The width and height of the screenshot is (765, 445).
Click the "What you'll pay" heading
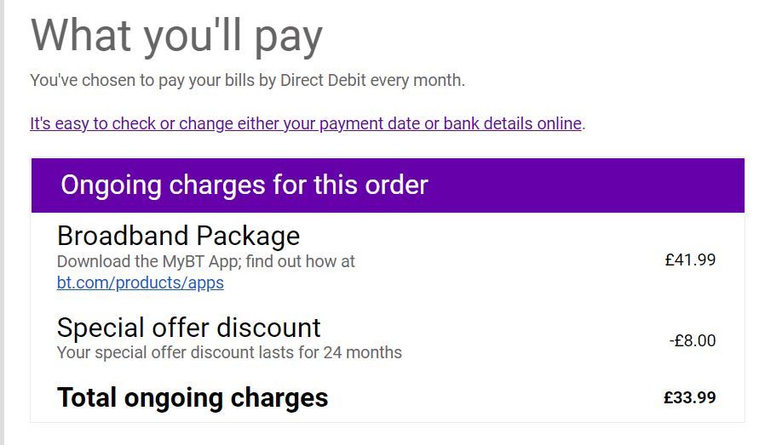point(176,36)
